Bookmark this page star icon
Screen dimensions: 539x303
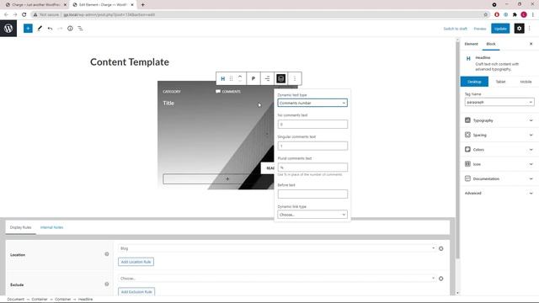pos(486,14)
